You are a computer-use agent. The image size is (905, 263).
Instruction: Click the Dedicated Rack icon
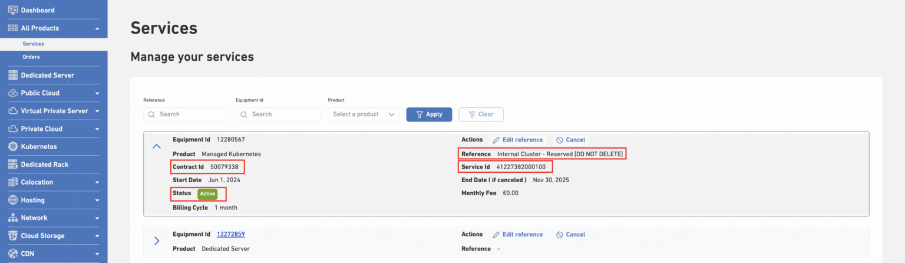12,165
